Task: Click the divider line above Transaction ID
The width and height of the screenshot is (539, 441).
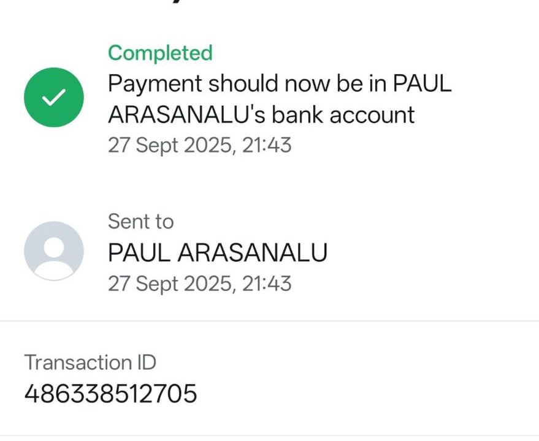Action: [x=269, y=321]
